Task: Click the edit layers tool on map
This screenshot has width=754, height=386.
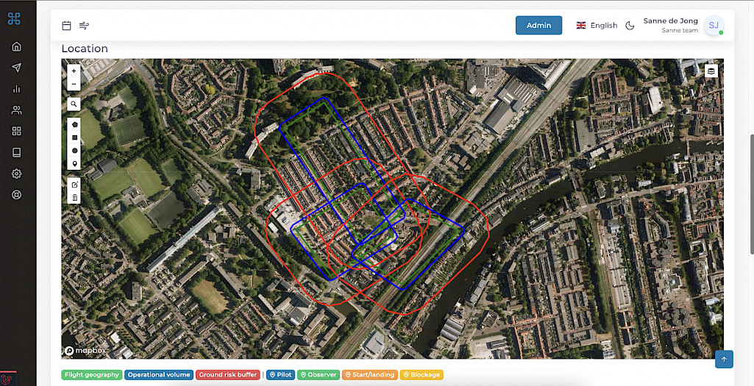Action: click(x=74, y=184)
